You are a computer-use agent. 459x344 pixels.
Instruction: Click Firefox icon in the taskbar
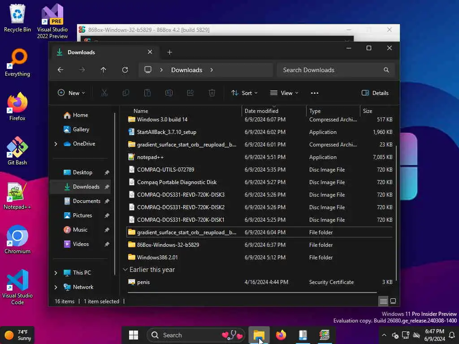(281, 335)
